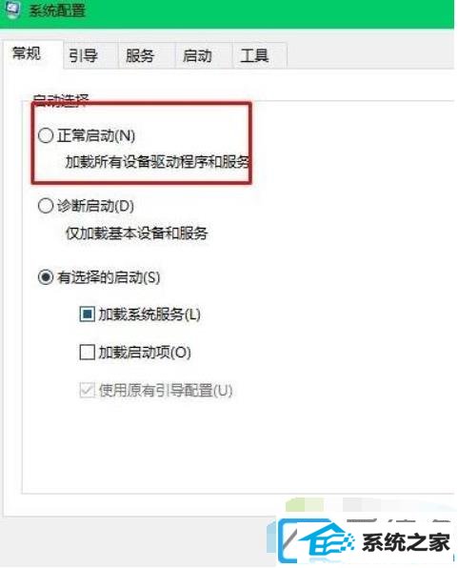Switch to the 启动 tab
Viewport: 458px width, 568px height.
197,56
